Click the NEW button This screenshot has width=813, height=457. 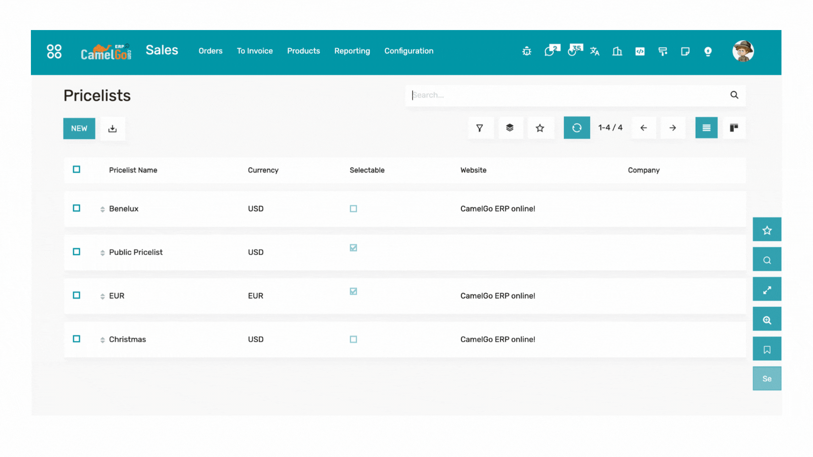click(x=79, y=128)
